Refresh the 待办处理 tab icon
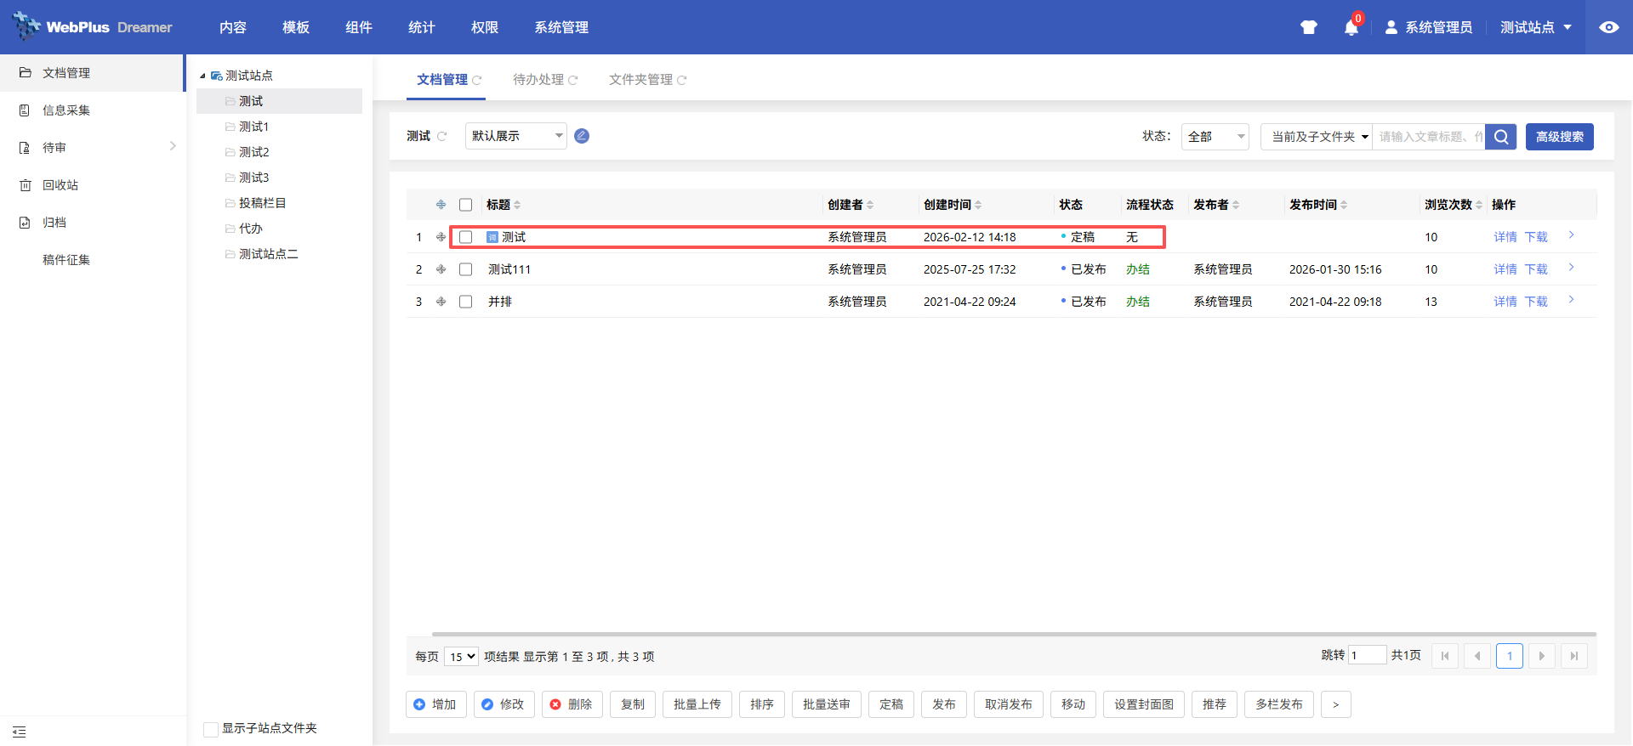This screenshot has height=746, width=1633. (x=573, y=80)
